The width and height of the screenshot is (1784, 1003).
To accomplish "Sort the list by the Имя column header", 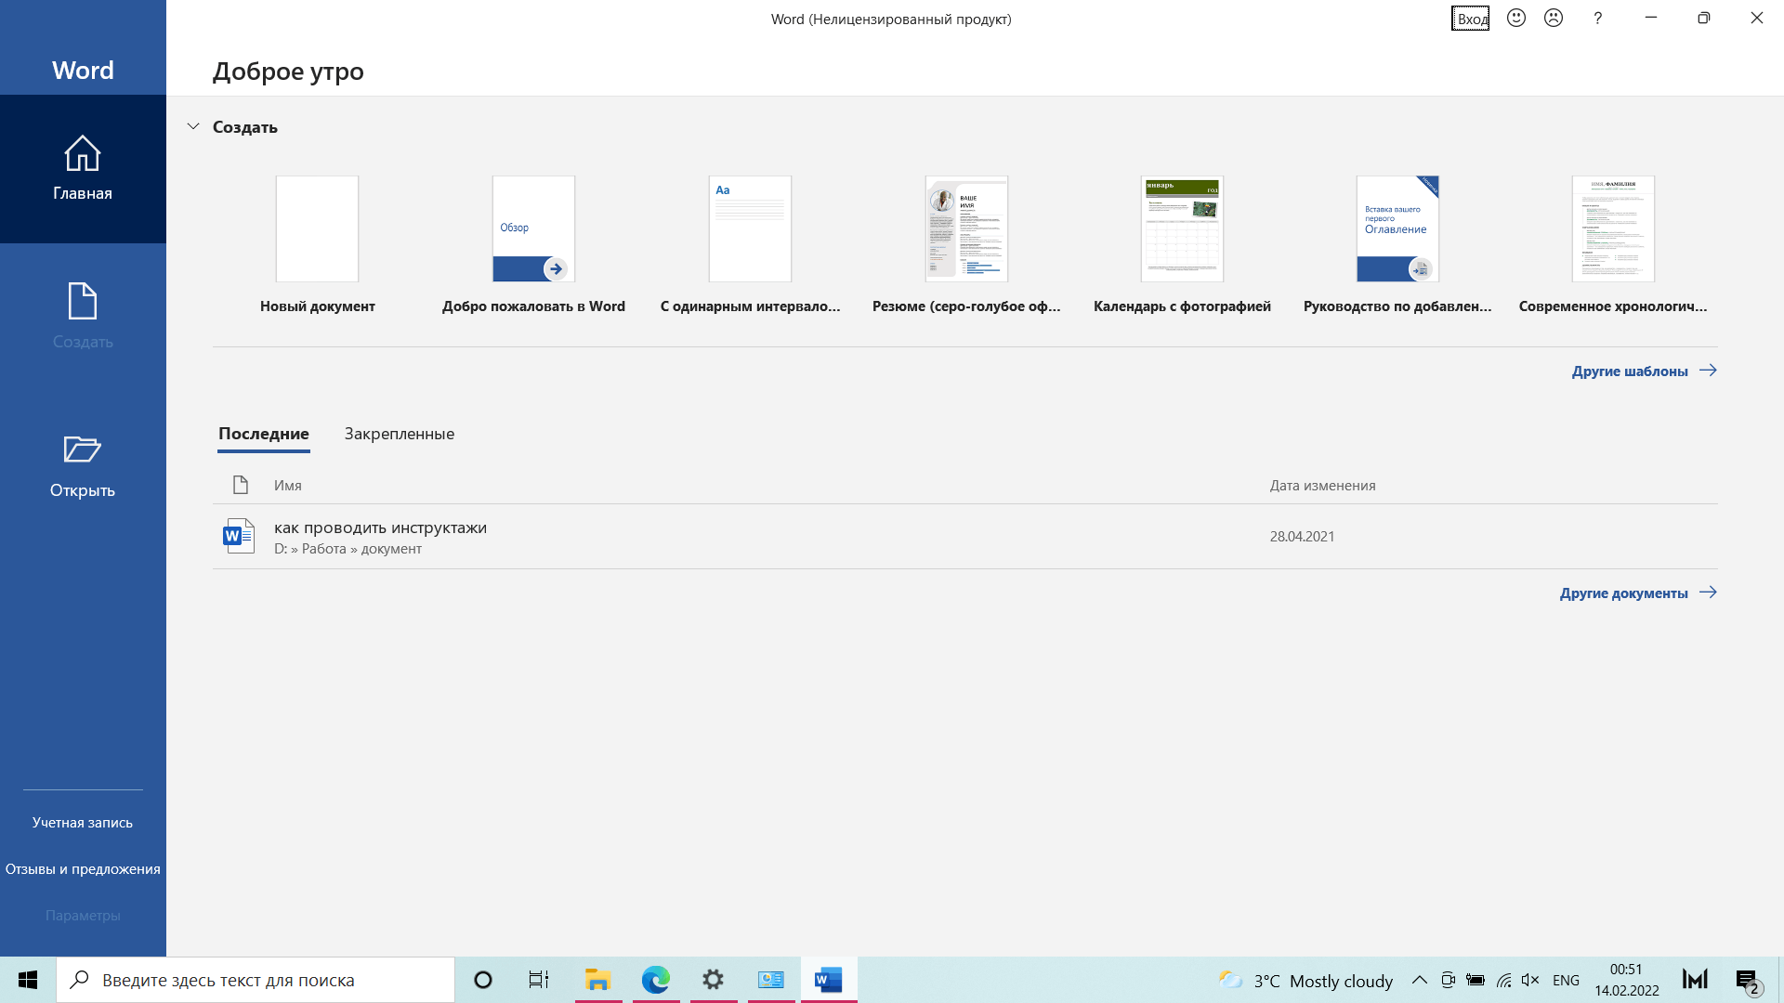I will tap(288, 485).
